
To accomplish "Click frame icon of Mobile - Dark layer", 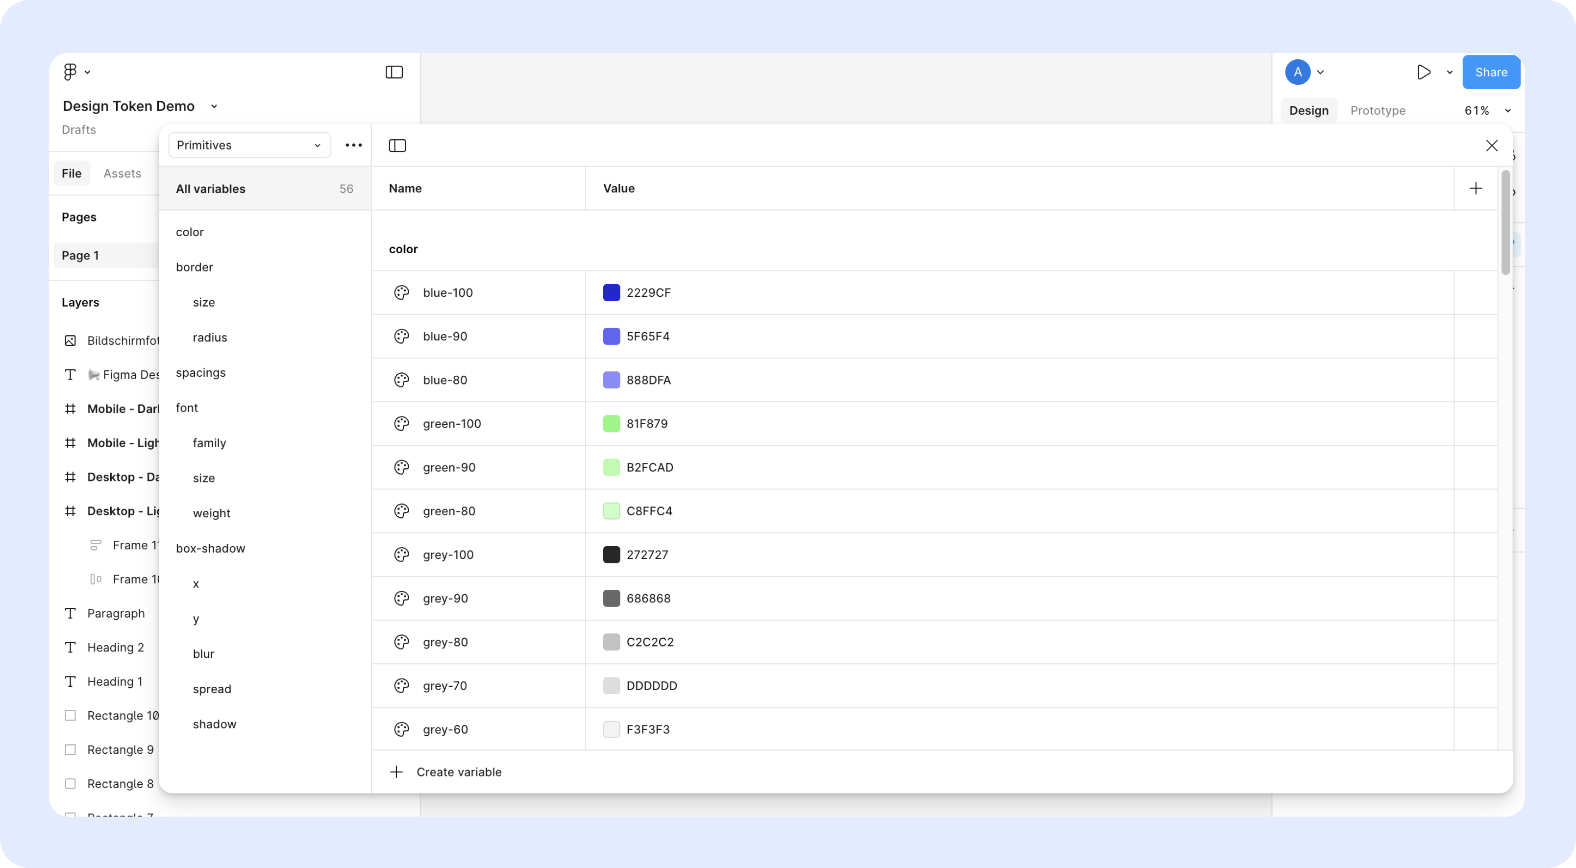I will click(71, 409).
